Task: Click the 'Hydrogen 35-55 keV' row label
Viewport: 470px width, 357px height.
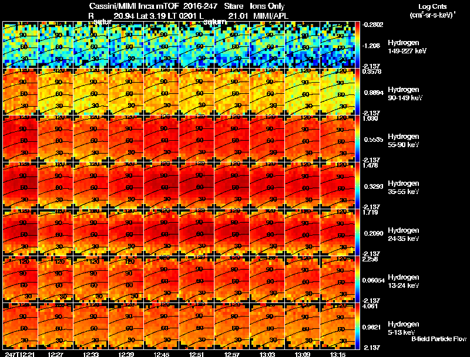Action: click(x=404, y=188)
